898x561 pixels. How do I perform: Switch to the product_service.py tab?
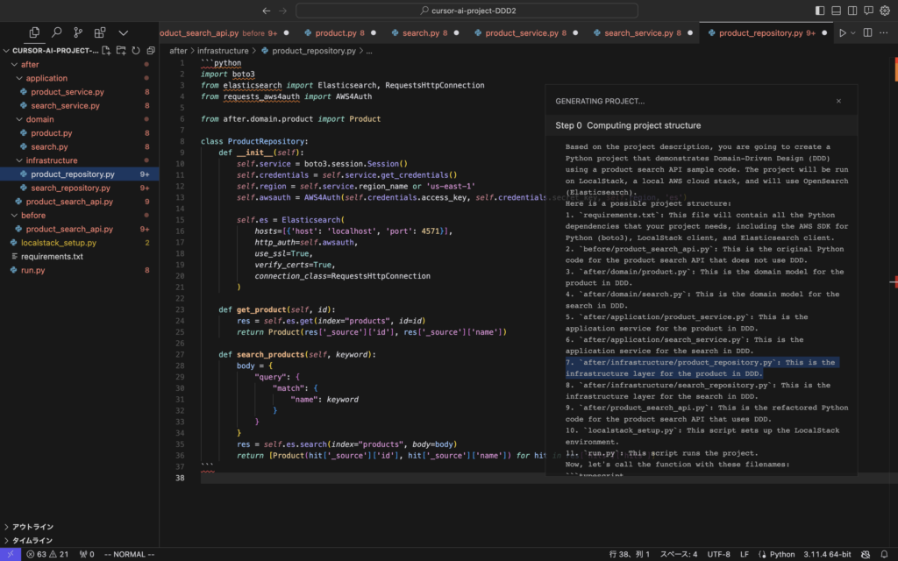(521, 32)
